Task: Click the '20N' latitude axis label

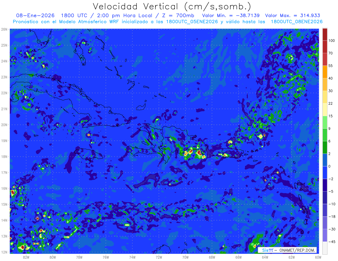Action: point(4,125)
